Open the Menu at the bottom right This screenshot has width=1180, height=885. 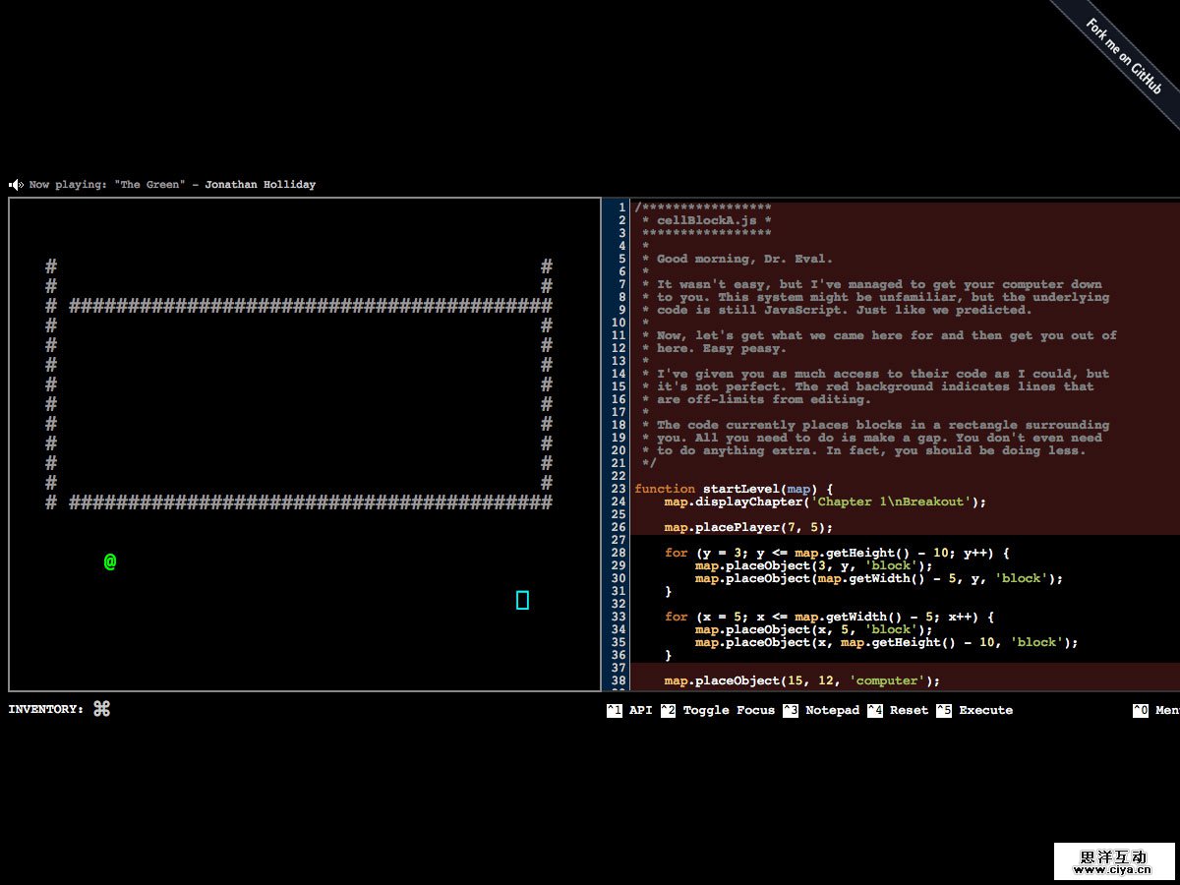click(1166, 710)
